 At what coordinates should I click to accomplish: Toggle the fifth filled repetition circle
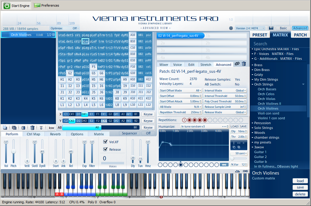click(x=205, y=120)
